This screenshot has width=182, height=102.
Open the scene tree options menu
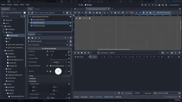[x=71, y=12]
